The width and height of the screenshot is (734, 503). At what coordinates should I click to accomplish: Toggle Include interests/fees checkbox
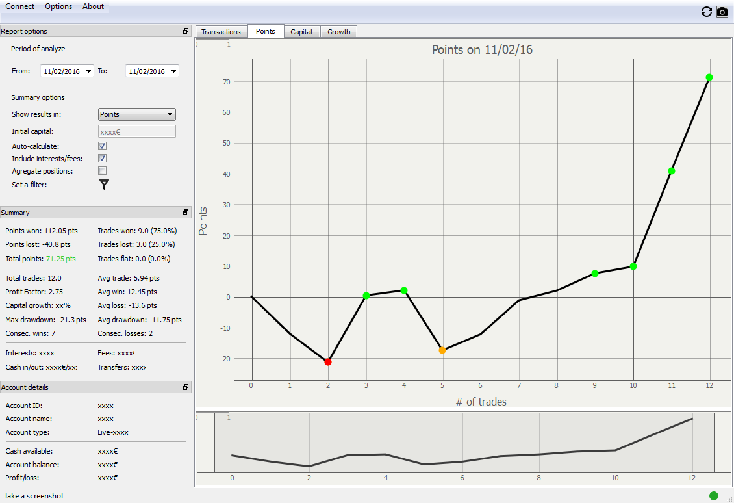pos(102,159)
